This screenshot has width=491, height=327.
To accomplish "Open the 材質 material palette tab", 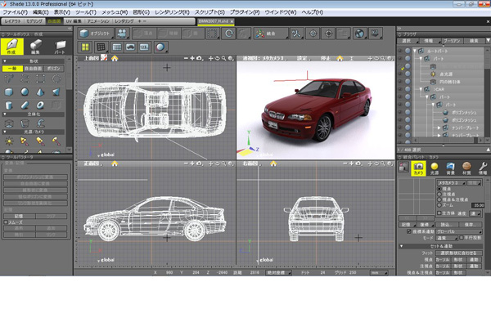I will [x=466, y=168].
